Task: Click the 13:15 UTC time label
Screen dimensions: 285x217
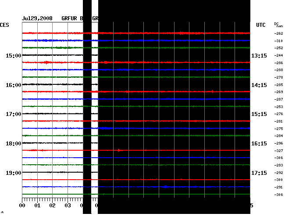Action: tap(259, 55)
